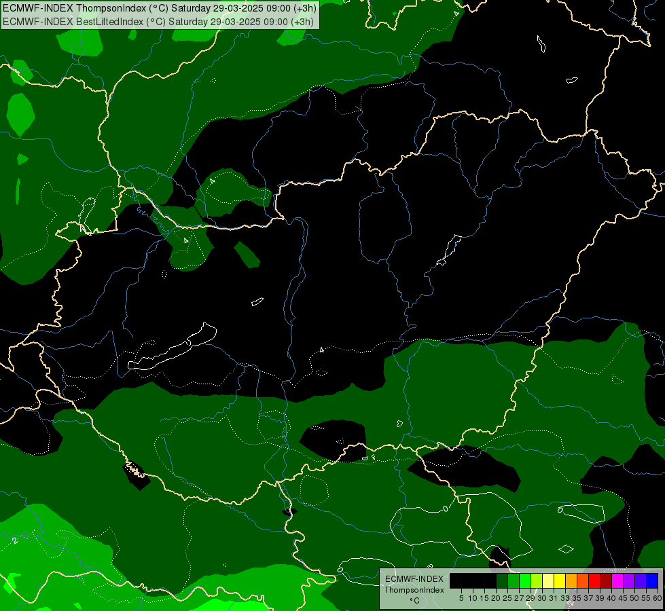Select the dark green 20–25 legend swatch

[502, 580]
